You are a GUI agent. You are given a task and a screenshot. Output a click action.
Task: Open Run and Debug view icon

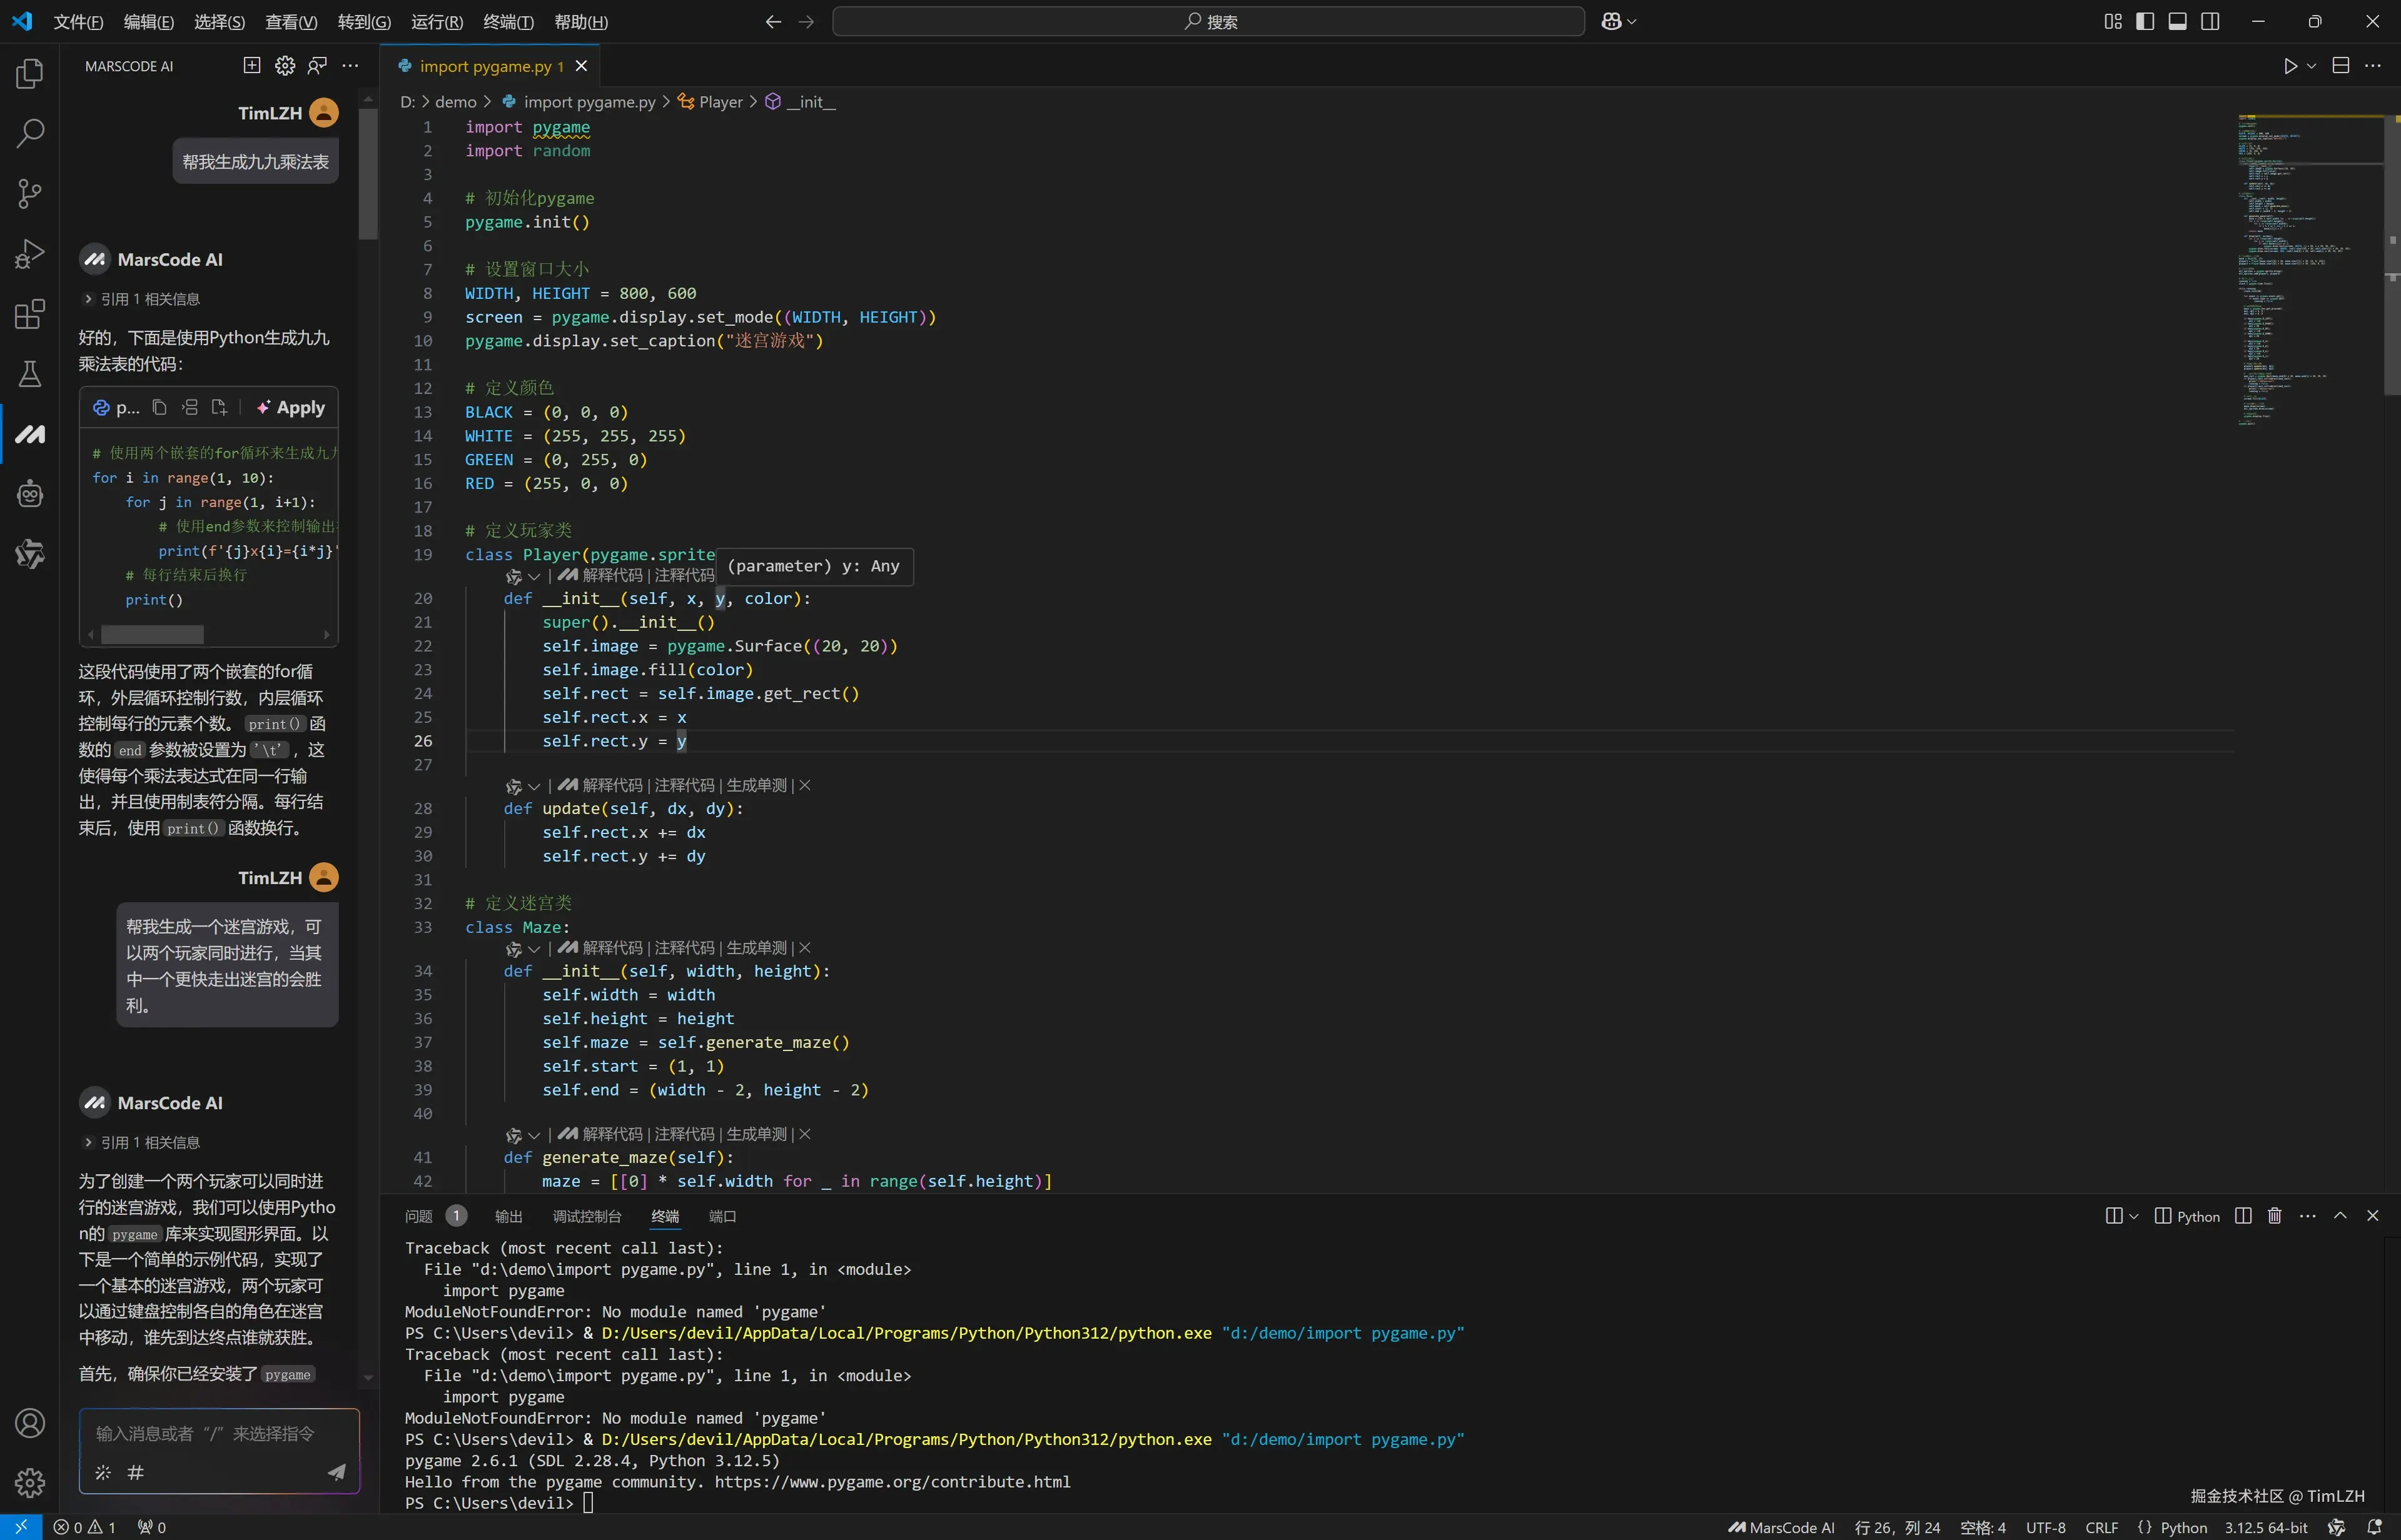point(30,254)
